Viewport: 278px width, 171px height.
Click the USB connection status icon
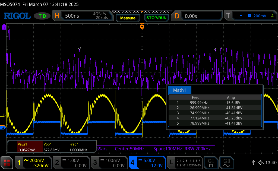(x=254, y=163)
